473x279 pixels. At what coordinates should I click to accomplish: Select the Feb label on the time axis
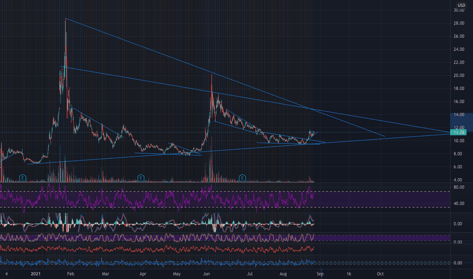71,274
